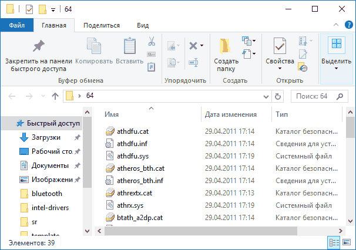Click the New folder icon in title bar
Viewport: 356px width, 250px height.
(x=42, y=9)
